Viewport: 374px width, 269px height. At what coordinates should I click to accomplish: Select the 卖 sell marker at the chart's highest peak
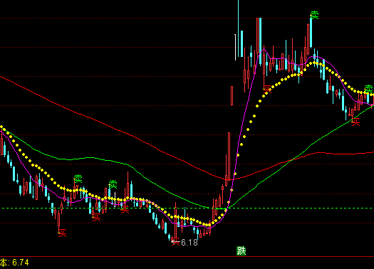(314, 15)
